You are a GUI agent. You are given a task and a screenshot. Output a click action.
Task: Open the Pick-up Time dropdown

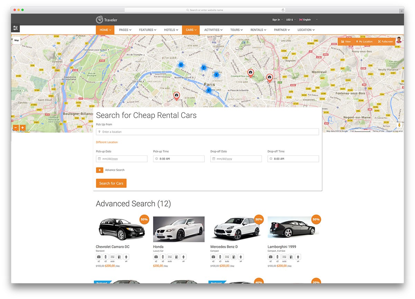179,159
